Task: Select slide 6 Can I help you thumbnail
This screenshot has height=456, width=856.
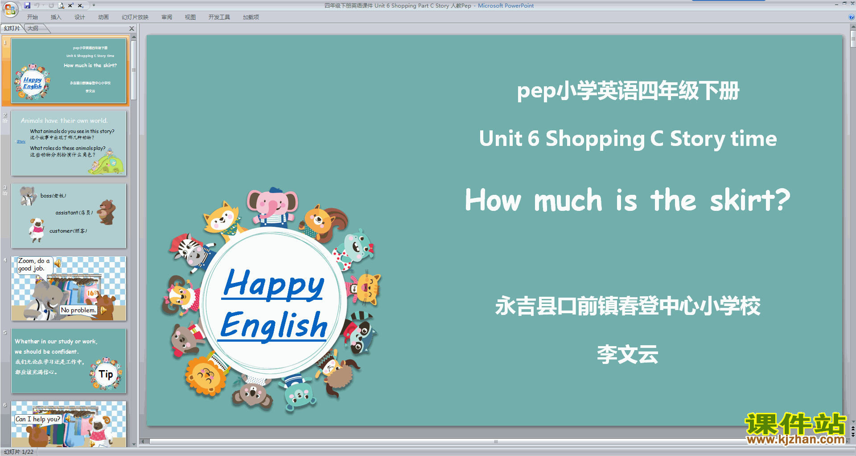Action: pos(69,424)
